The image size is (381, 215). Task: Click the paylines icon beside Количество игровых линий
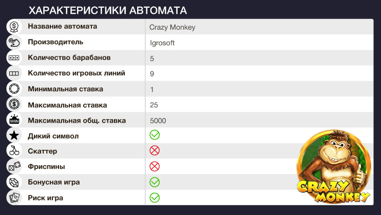click(14, 73)
